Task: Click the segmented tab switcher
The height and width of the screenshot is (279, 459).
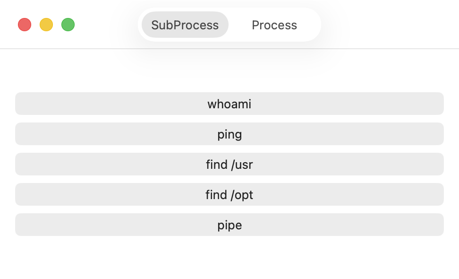Action: (x=229, y=25)
